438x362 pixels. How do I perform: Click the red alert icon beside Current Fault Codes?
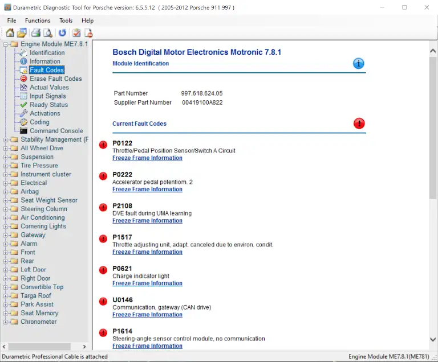[359, 124]
